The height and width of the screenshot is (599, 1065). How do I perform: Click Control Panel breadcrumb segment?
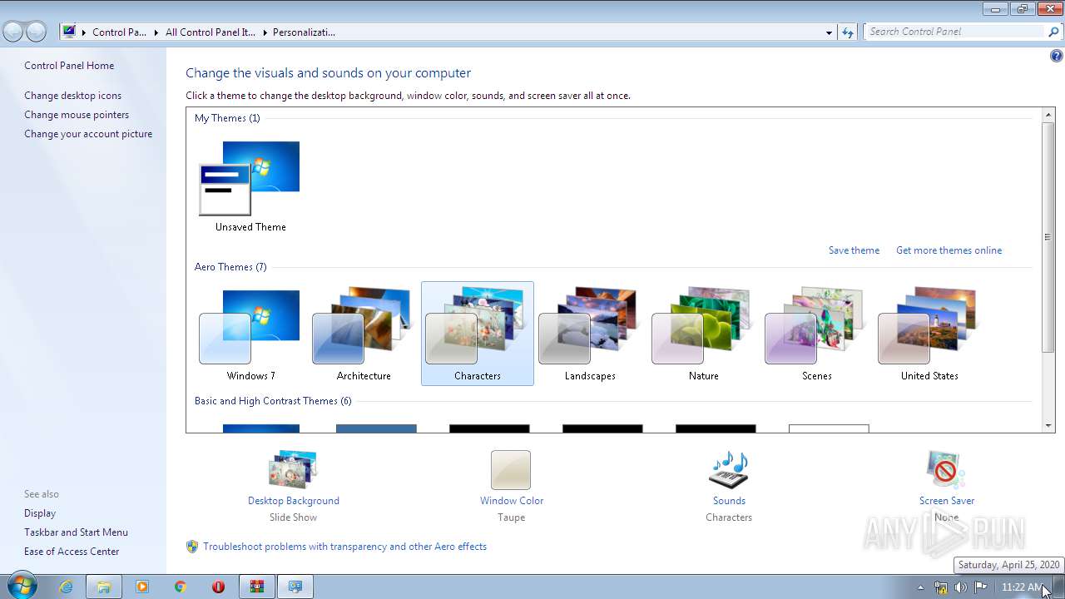[x=119, y=32]
